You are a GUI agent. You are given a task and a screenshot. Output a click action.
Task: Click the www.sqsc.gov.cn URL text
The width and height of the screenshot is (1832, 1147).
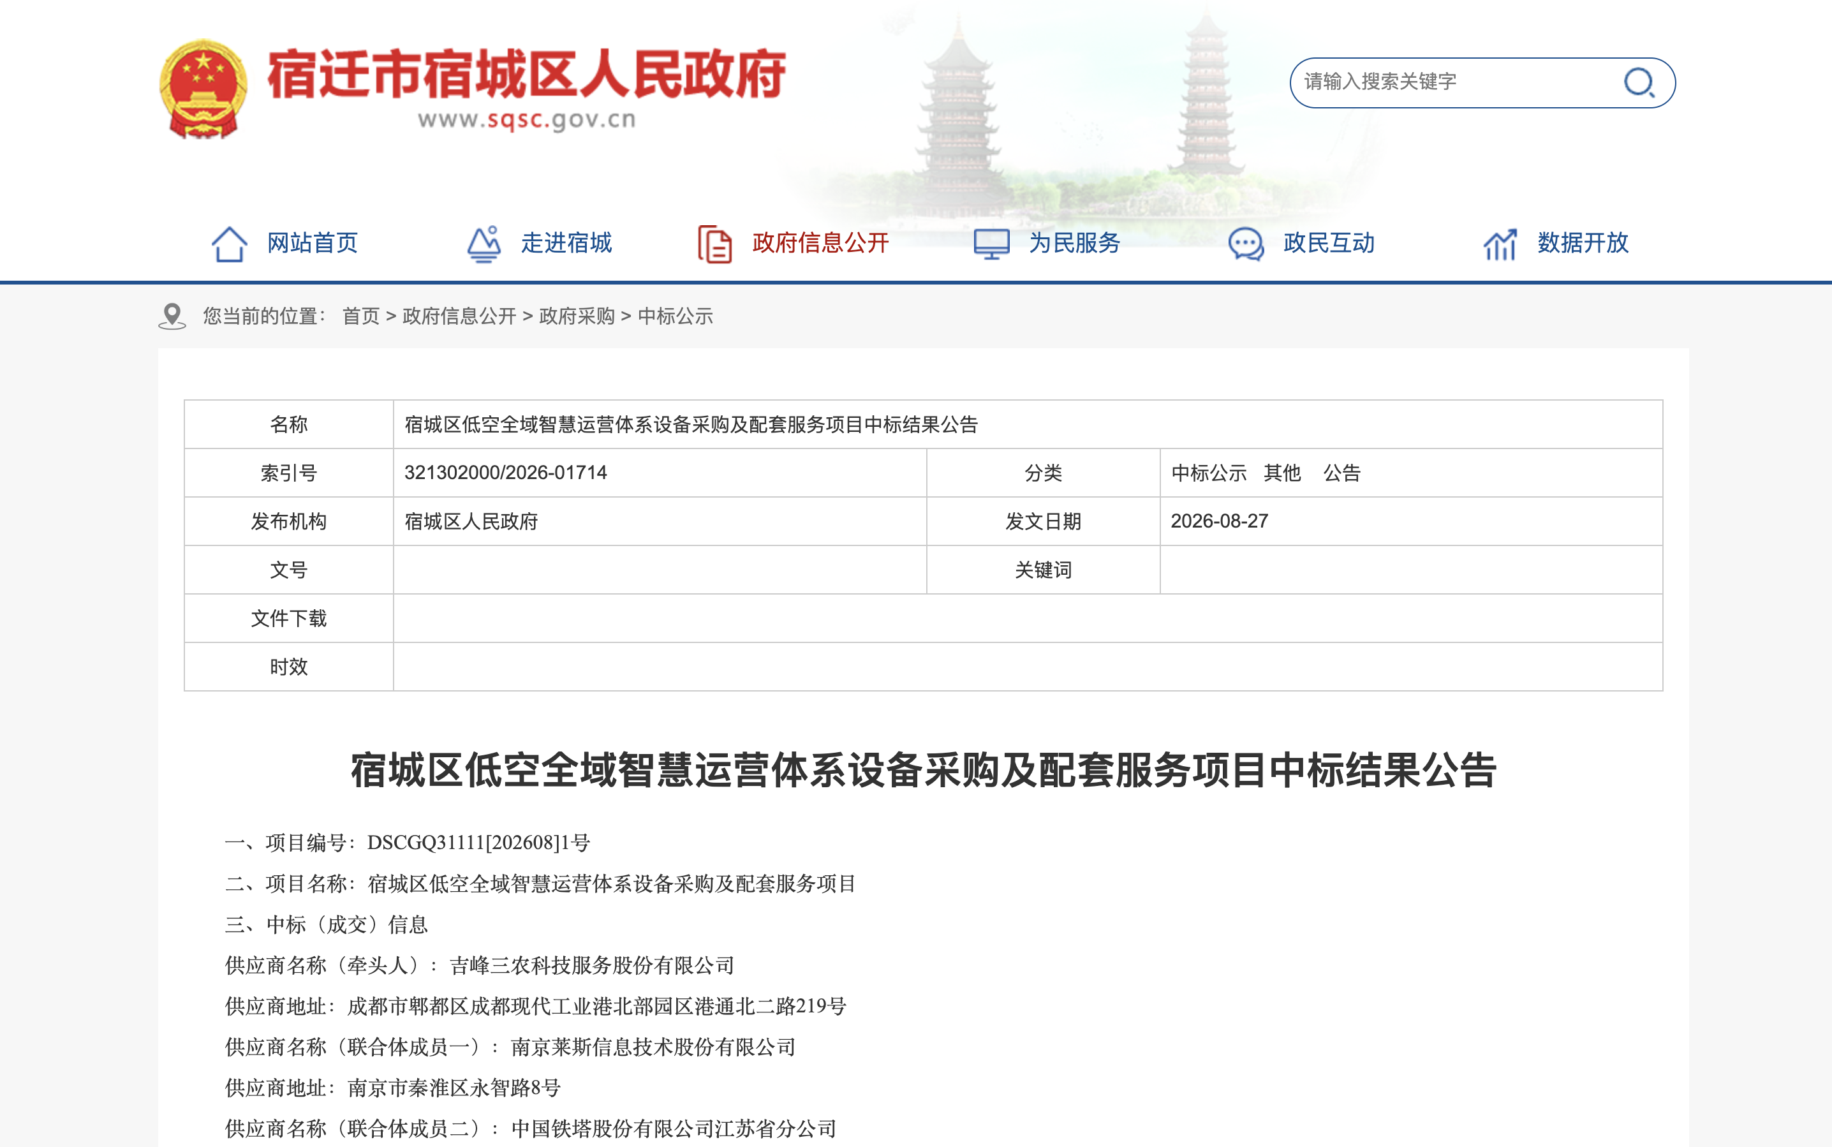(x=526, y=120)
